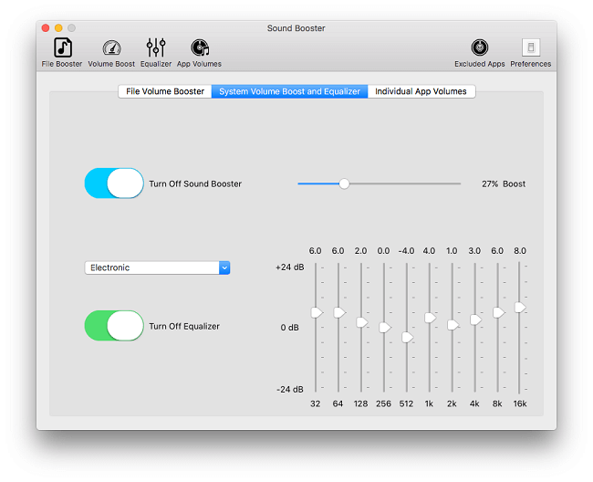The height and width of the screenshot is (482, 593).
Task: Click the 2k equalizer slider knob
Action: 453,325
